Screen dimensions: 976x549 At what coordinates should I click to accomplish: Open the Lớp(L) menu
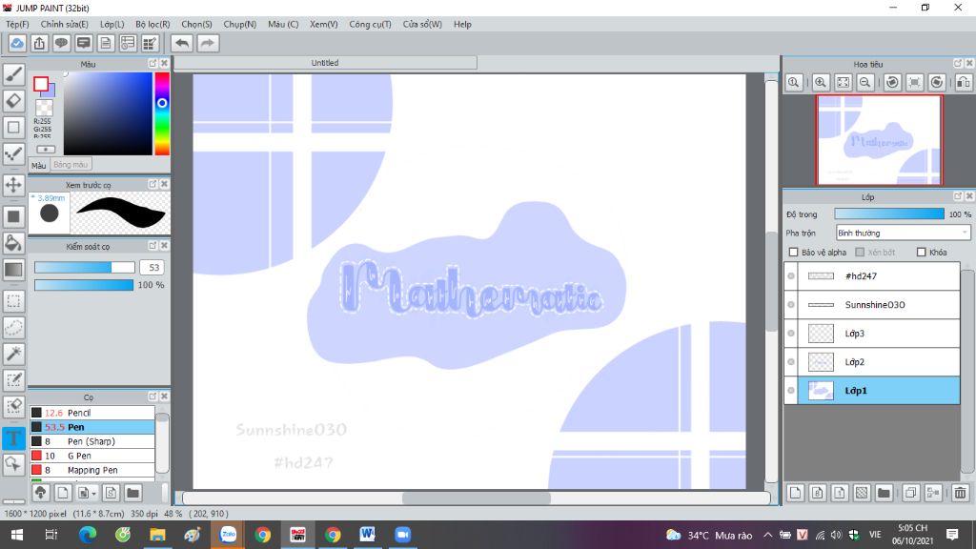[112, 24]
